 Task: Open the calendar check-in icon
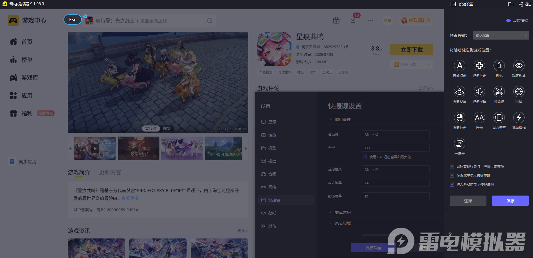pyautogui.click(x=336, y=20)
